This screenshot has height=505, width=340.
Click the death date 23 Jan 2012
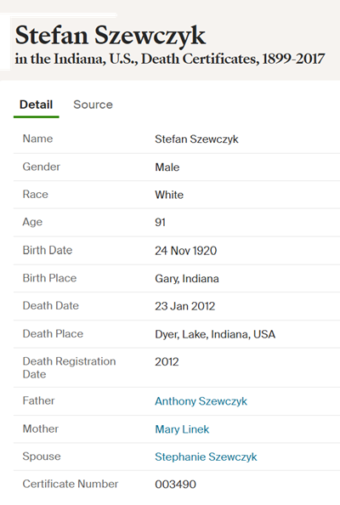click(x=184, y=306)
